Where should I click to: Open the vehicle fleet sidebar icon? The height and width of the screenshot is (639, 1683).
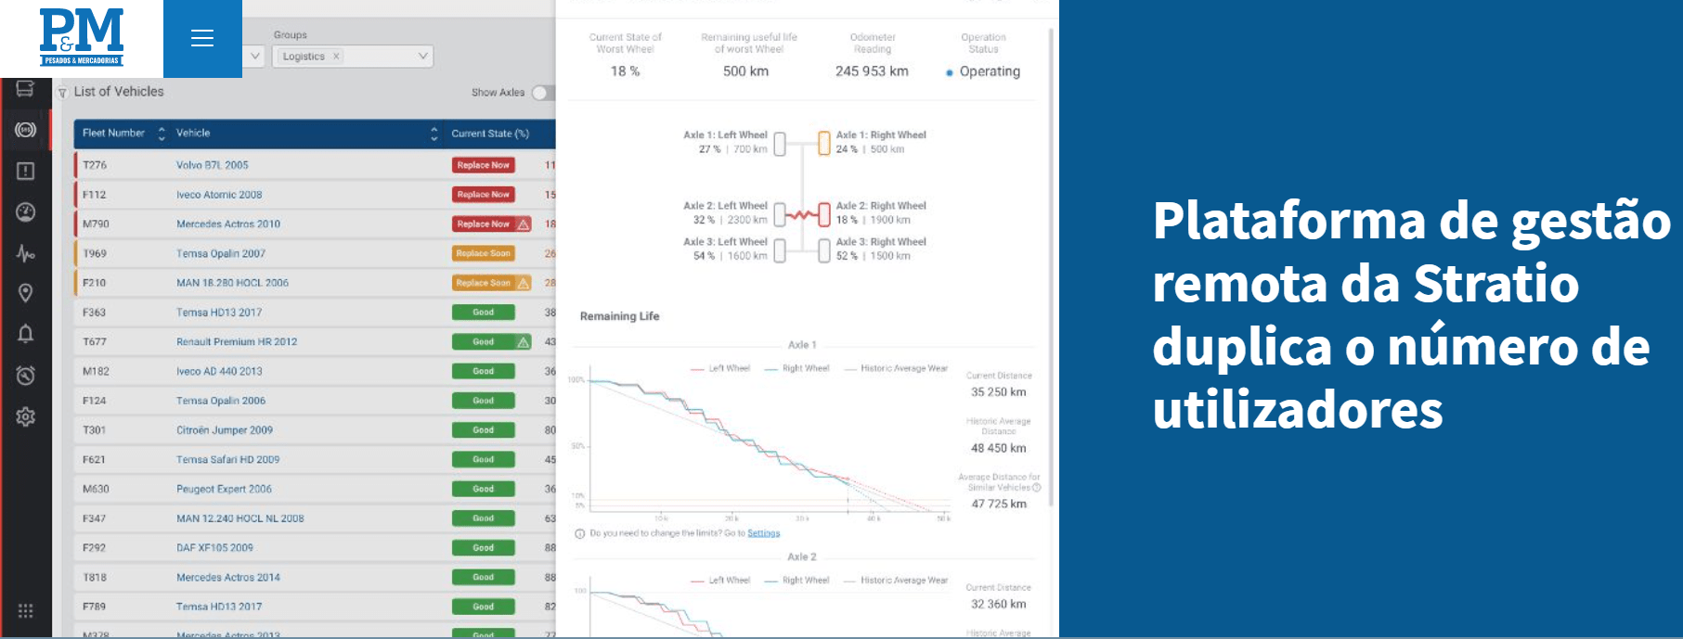(x=25, y=89)
